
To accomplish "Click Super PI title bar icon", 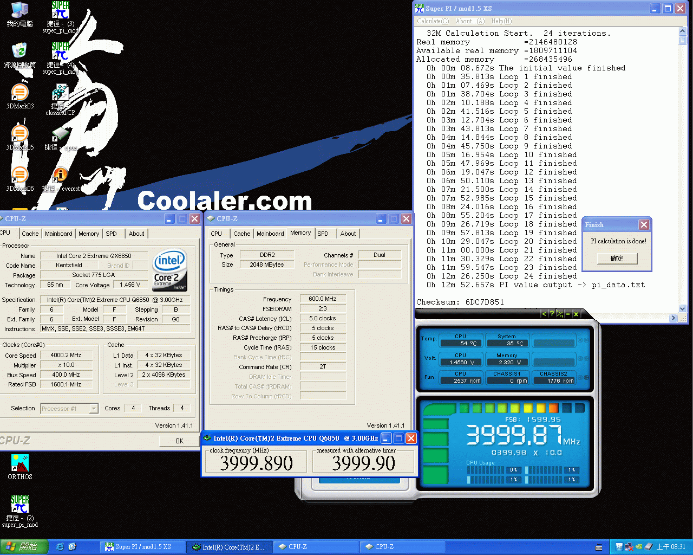I will click(420, 8).
